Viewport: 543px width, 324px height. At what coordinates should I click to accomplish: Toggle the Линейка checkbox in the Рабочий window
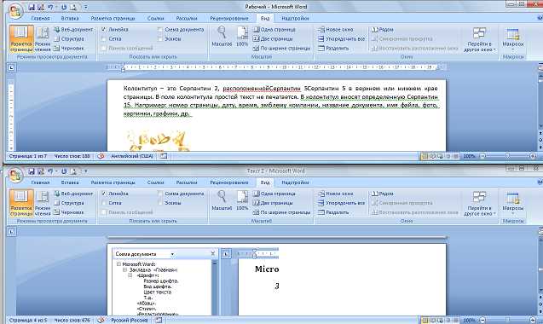pyautogui.click(x=104, y=30)
